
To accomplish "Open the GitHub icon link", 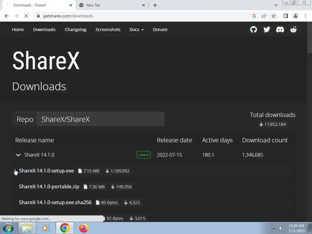I will [253, 30].
